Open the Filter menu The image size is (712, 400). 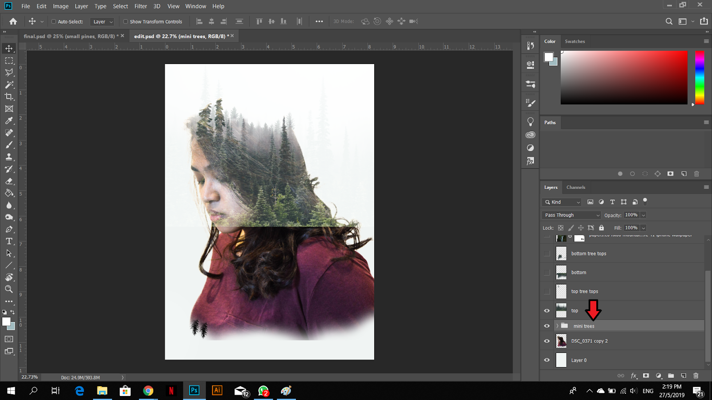[x=141, y=6]
